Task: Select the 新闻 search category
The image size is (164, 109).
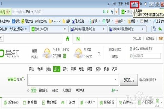Action: (x=40, y=69)
